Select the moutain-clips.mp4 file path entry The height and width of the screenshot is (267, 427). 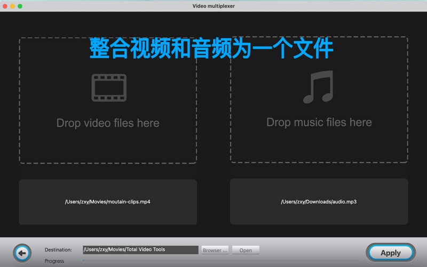point(108,202)
